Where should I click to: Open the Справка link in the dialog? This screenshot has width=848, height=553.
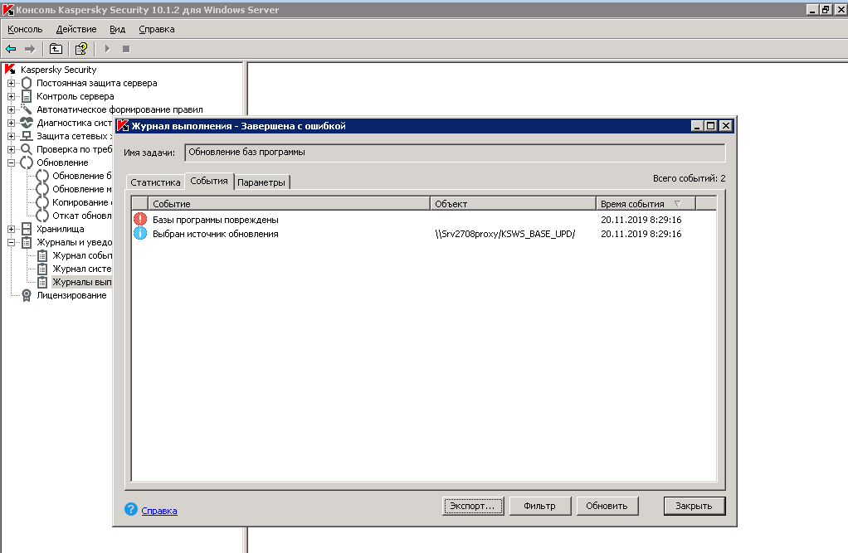pos(159,510)
